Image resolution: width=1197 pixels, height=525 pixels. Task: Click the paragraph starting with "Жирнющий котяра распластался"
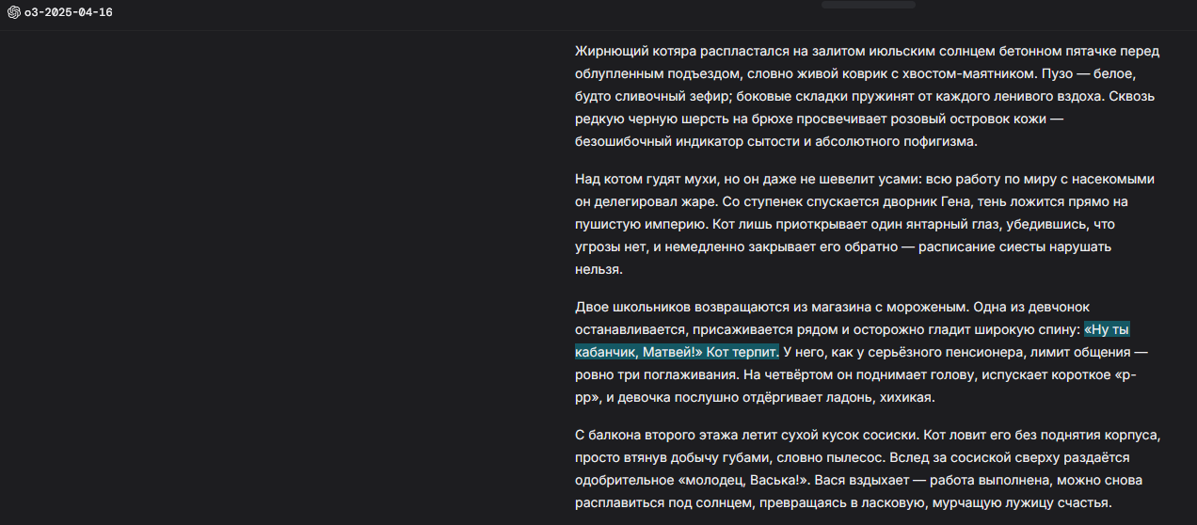click(867, 96)
